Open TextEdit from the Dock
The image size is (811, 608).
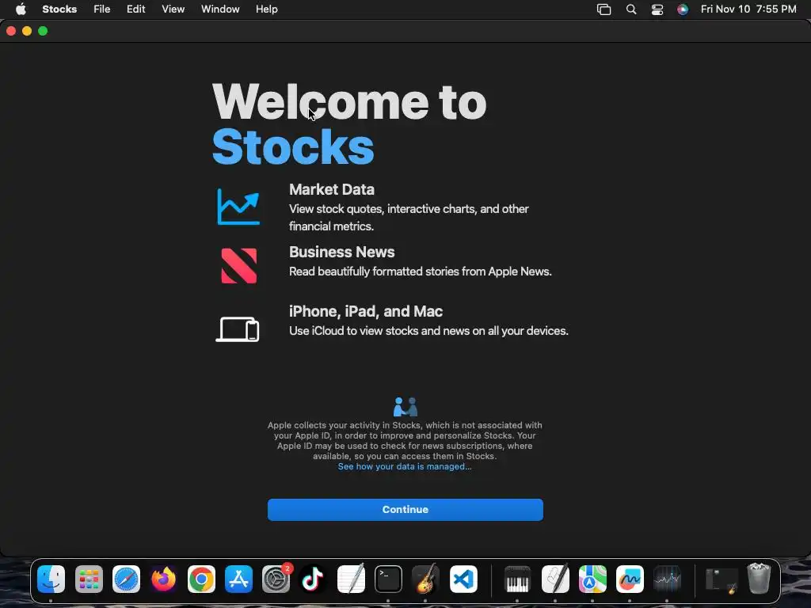(x=351, y=579)
